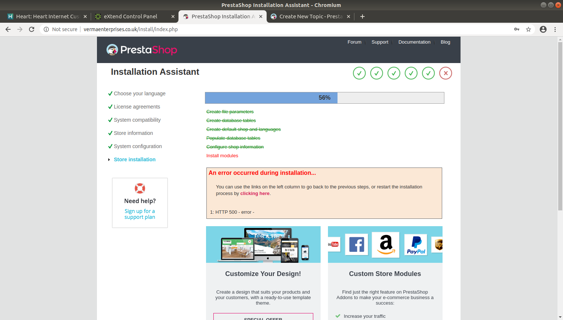The image size is (563, 320).
Task: Open the Chromium three-dot menu
Action: coord(555,29)
